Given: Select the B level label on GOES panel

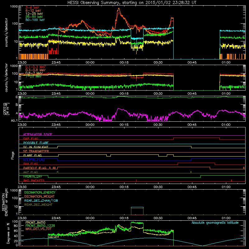Looking at the screenshot, I should tap(17, 105).
